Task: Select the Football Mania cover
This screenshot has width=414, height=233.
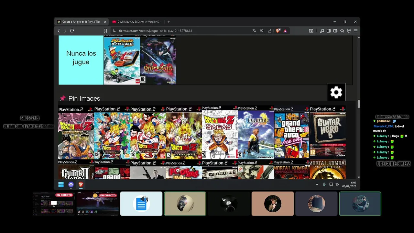Action: [184, 170]
